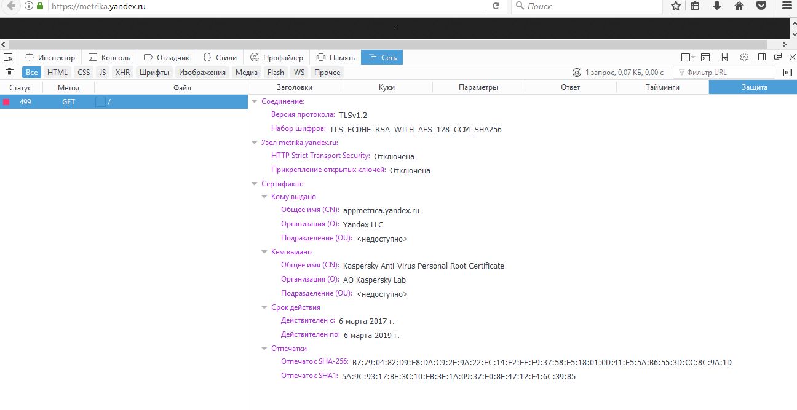Open the Параметры details tab
This screenshot has height=410, width=797.
(478, 87)
